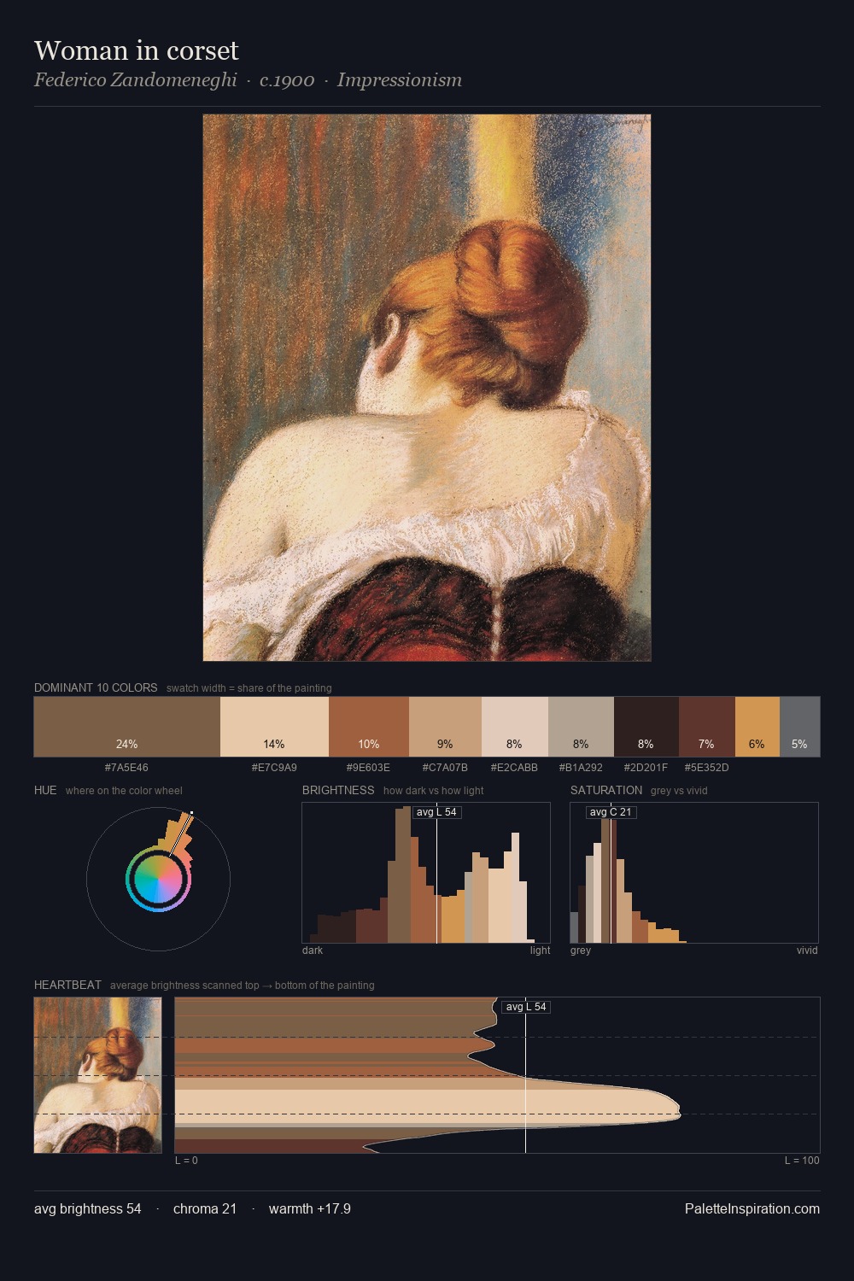Open the main painting image
The image size is (854, 1281).
pos(427,388)
